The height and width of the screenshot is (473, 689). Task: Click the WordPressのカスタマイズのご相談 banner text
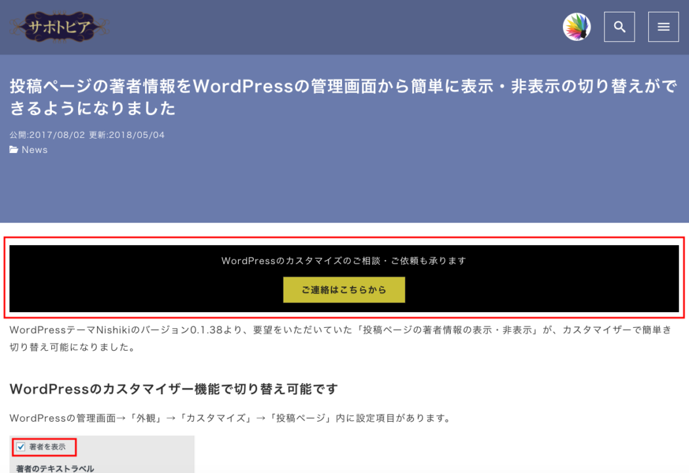pos(344,261)
